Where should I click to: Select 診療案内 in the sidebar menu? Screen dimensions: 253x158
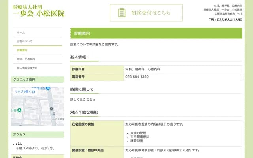tap(22, 50)
